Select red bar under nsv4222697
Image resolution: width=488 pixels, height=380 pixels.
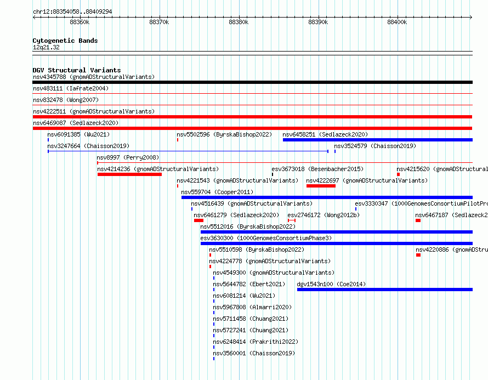[x=321, y=186]
